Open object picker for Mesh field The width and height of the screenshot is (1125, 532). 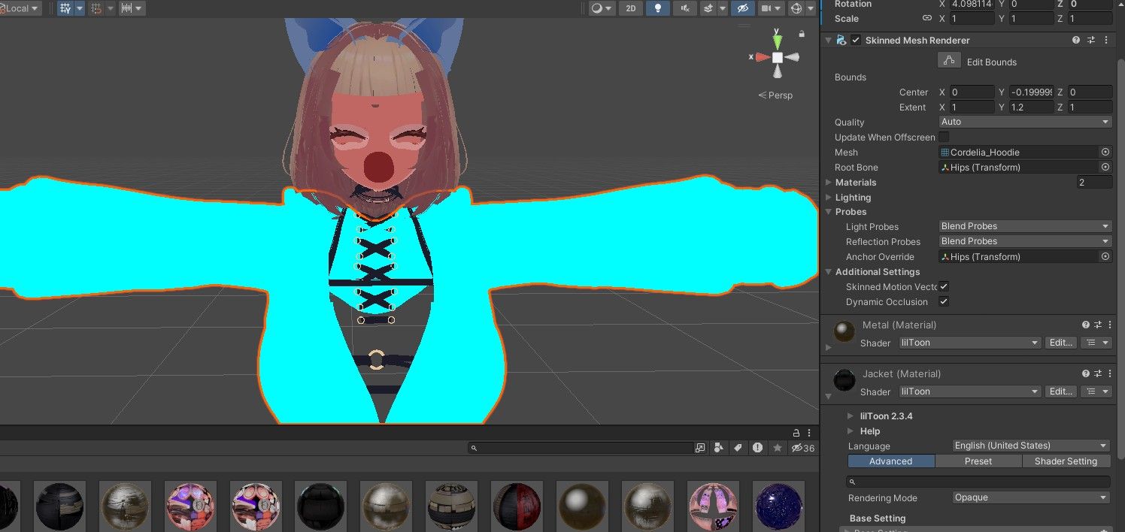pyautogui.click(x=1105, y=152)
